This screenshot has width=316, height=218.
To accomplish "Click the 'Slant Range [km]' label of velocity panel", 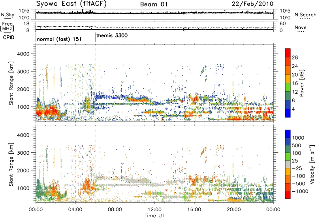I will tap(11, 164).
